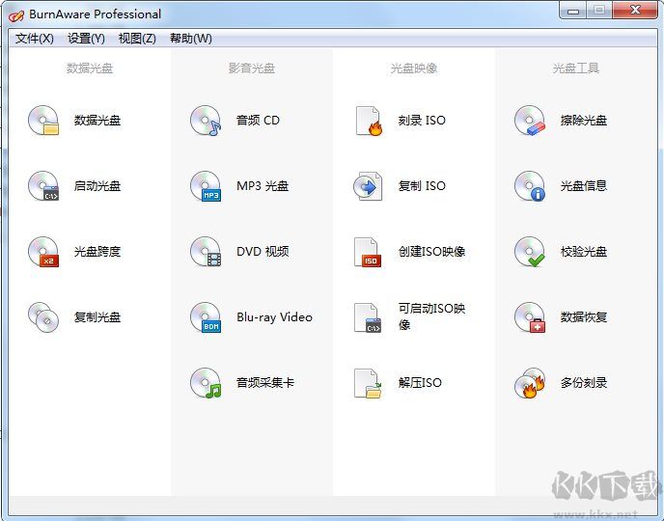Click the 光盘跨度 label
664x521 pixels.
pos(97,252)
